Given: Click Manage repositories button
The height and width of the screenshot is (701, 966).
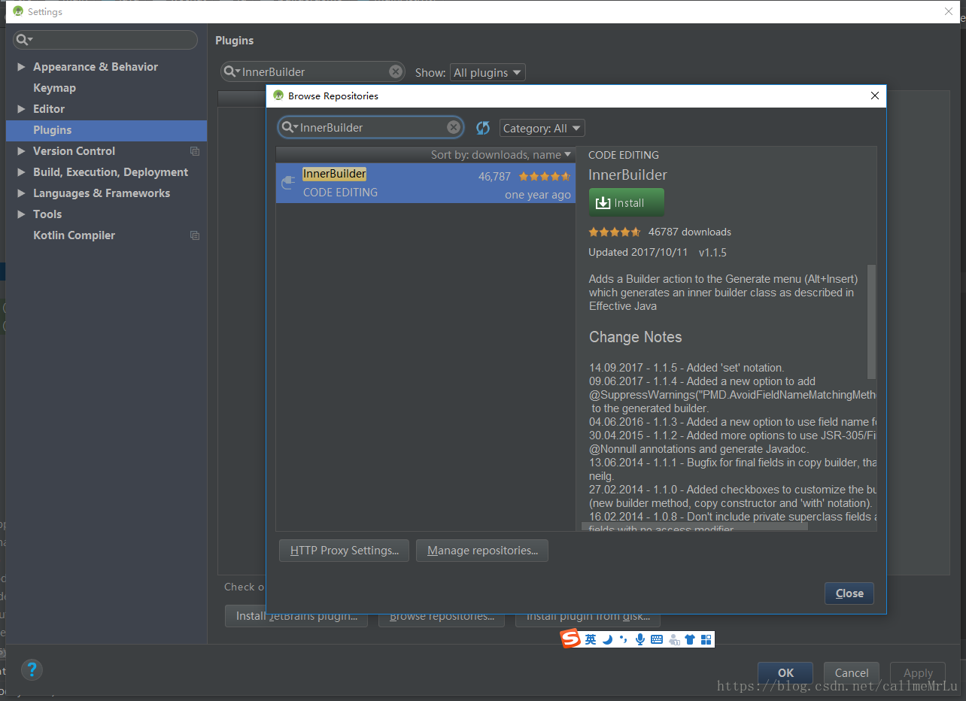Looking at the screenshot, I should pos(482,551).
